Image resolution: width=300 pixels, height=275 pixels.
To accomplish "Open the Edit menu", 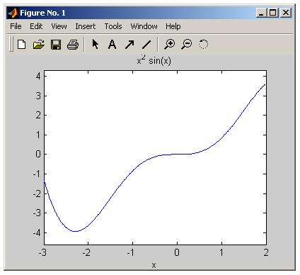I will [36, 26].
